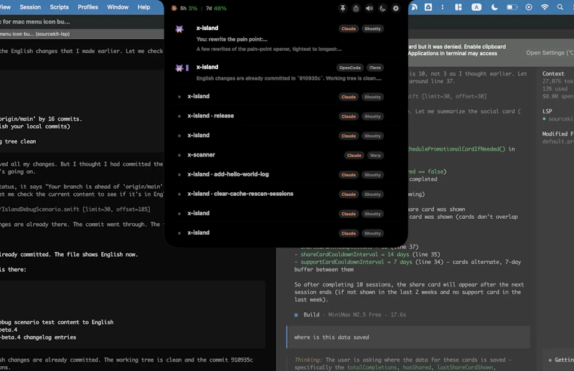
Task: Click avatar icon of the 'pain point' session
Action: click(179, 29)
